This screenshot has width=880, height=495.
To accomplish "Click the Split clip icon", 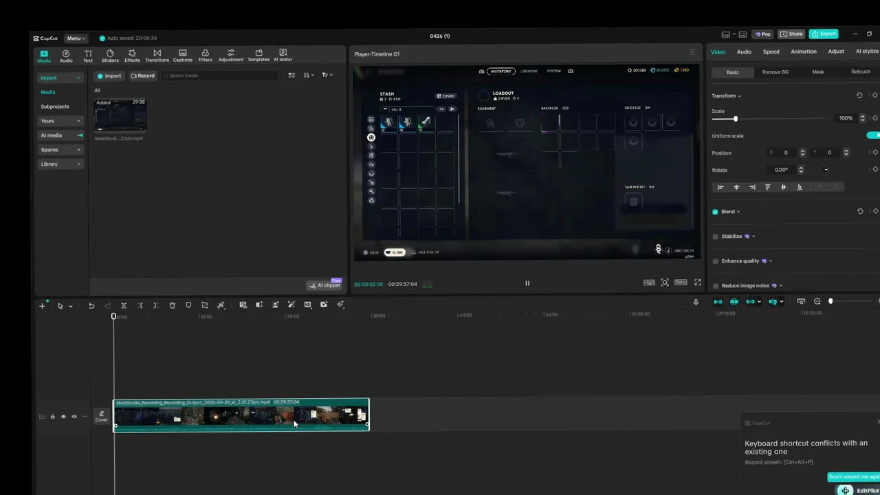I will [x=124, y=305].
